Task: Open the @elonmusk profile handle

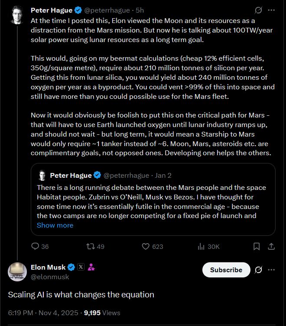Action: click(x=50, y=277)
